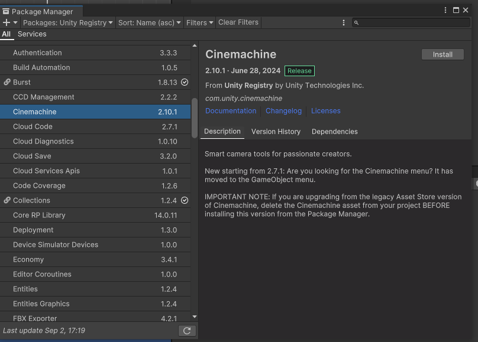The height and width of the screenshot is (342, 478).
Task: Select the Authentication package
Action: click(x=95, y=53)
